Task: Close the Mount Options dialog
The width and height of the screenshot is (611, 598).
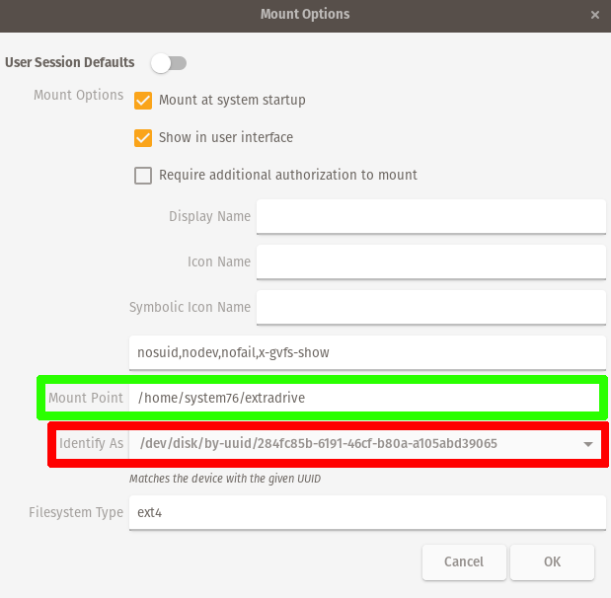Action: point(594,16)
